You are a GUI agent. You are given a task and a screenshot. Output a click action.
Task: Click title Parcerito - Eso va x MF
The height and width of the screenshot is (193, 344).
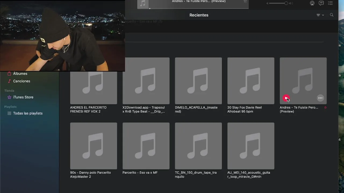point(140,173)
